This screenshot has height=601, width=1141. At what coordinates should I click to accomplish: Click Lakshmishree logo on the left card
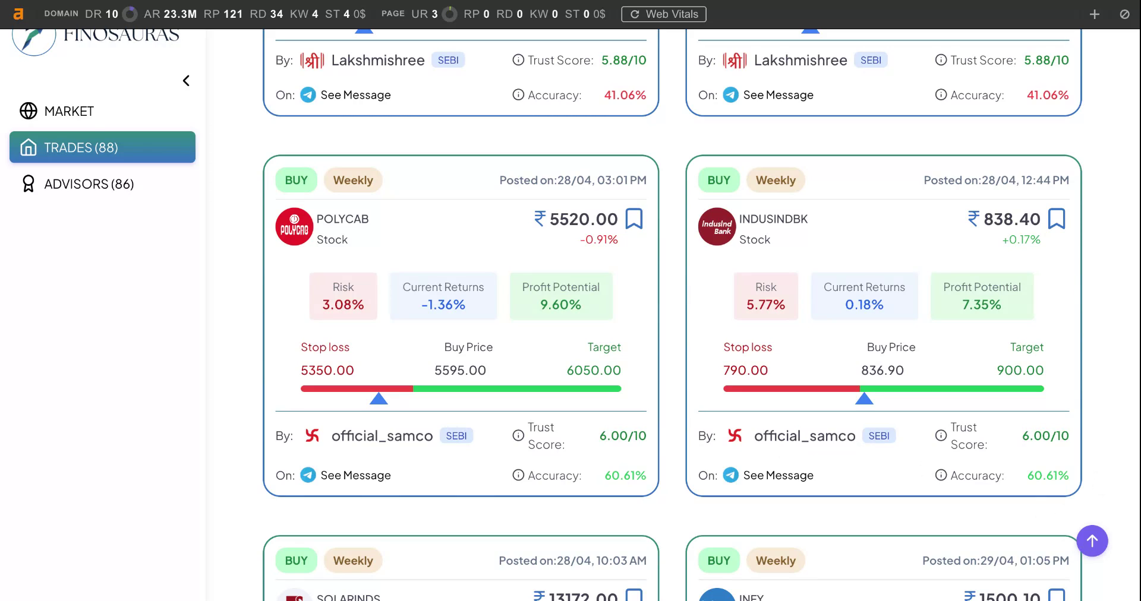(x=312, y=60)
